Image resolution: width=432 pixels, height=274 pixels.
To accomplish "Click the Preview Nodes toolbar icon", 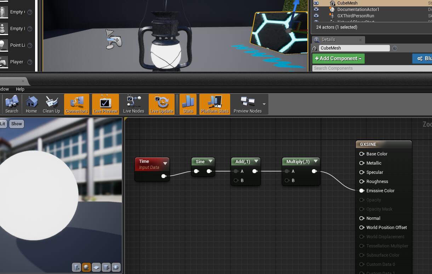I will pyautogui.click(x=248, y=104).
